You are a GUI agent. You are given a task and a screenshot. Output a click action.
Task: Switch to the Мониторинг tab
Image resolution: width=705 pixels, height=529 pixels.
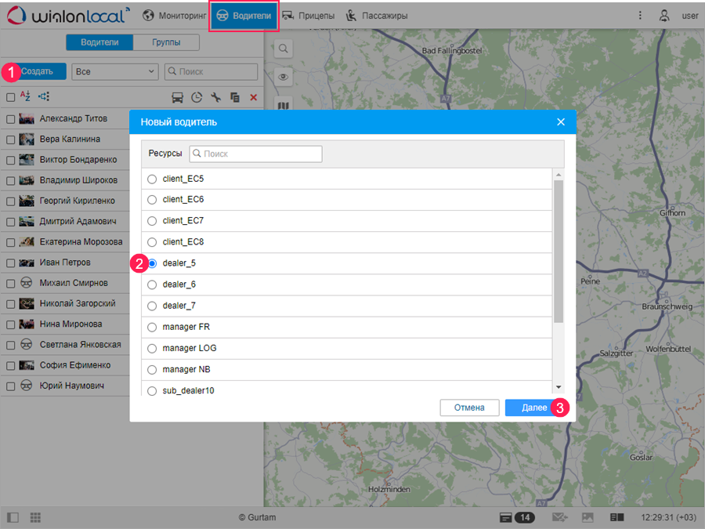[x=175, y=16]
